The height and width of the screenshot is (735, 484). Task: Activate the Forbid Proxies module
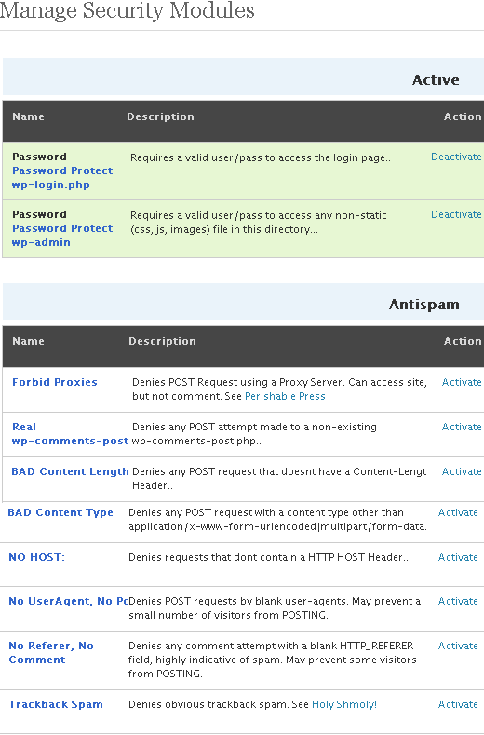[462, 382]
